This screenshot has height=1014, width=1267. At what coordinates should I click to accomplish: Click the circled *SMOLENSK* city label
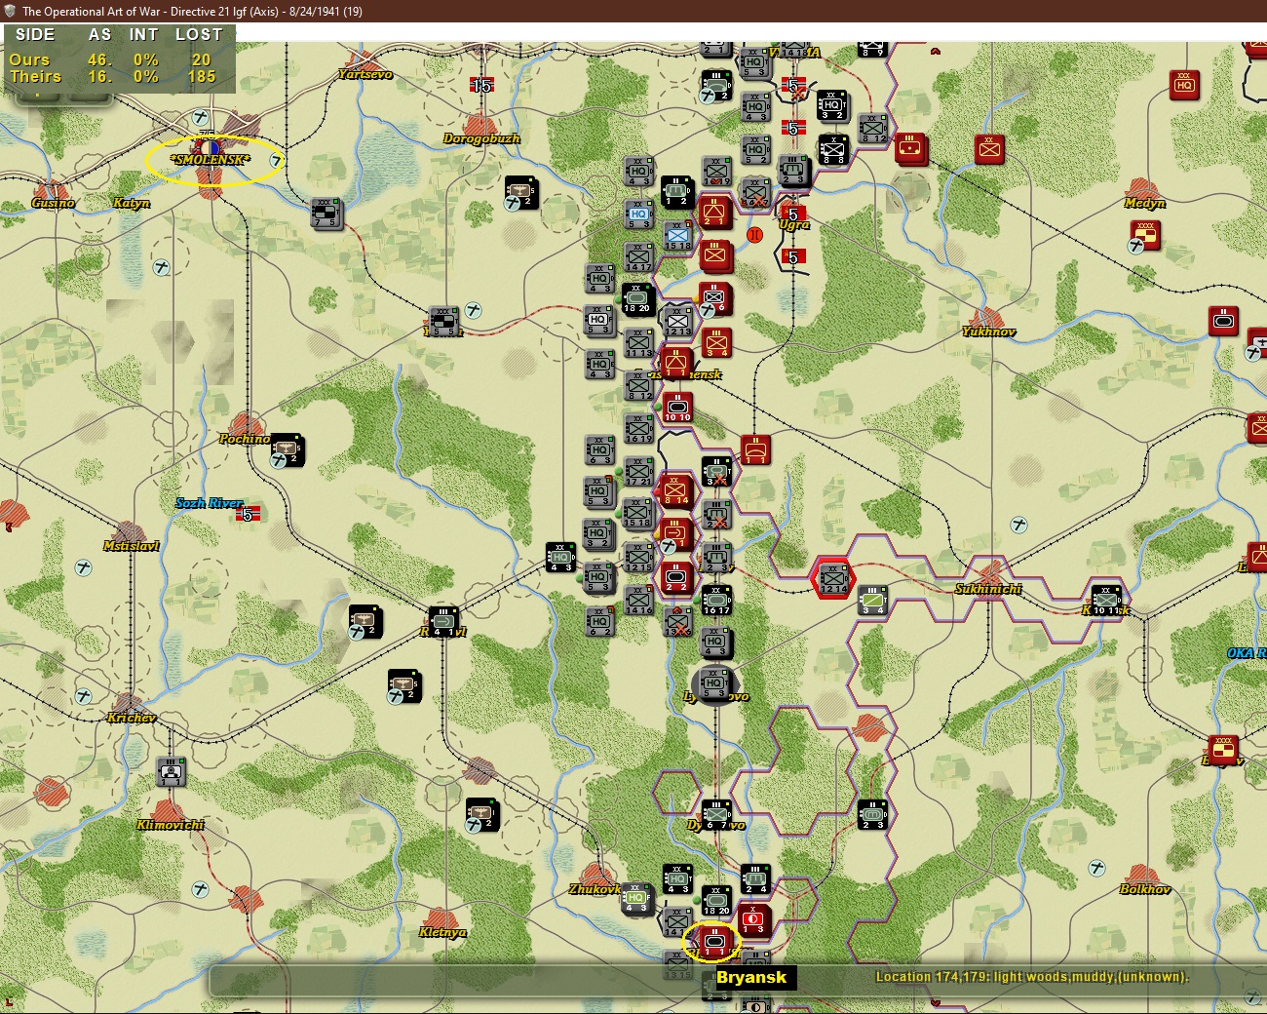pos(211,160)
